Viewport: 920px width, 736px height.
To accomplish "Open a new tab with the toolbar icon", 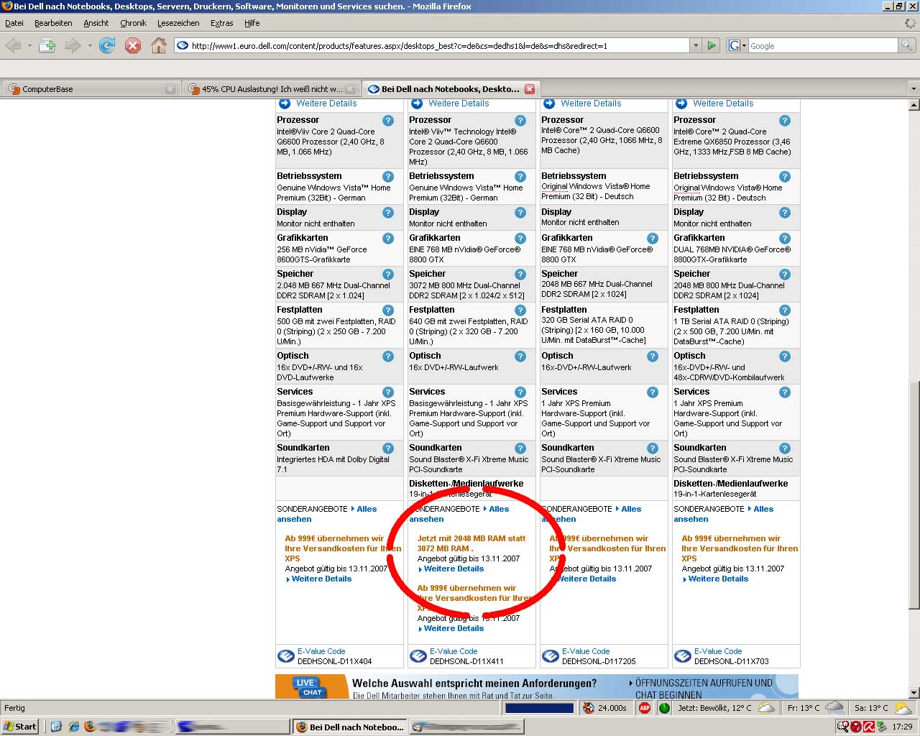I will coord(47,45).
